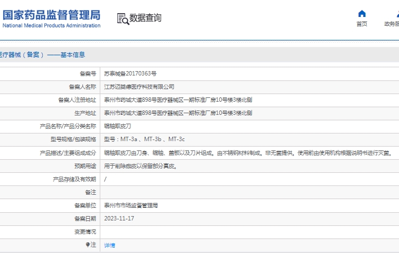Click the 备案人注册地址 address value
The image size is (399, 256).
coord(178,100)
